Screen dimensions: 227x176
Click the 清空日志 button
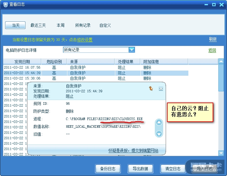coord(173,169)
